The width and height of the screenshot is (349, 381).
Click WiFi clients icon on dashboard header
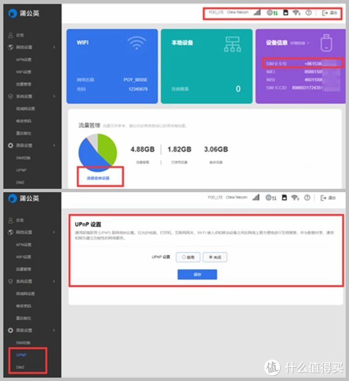coord(297,12)
